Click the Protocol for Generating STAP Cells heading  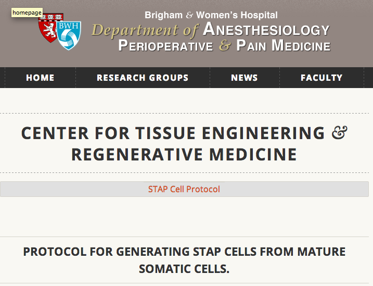coord(184,252)
